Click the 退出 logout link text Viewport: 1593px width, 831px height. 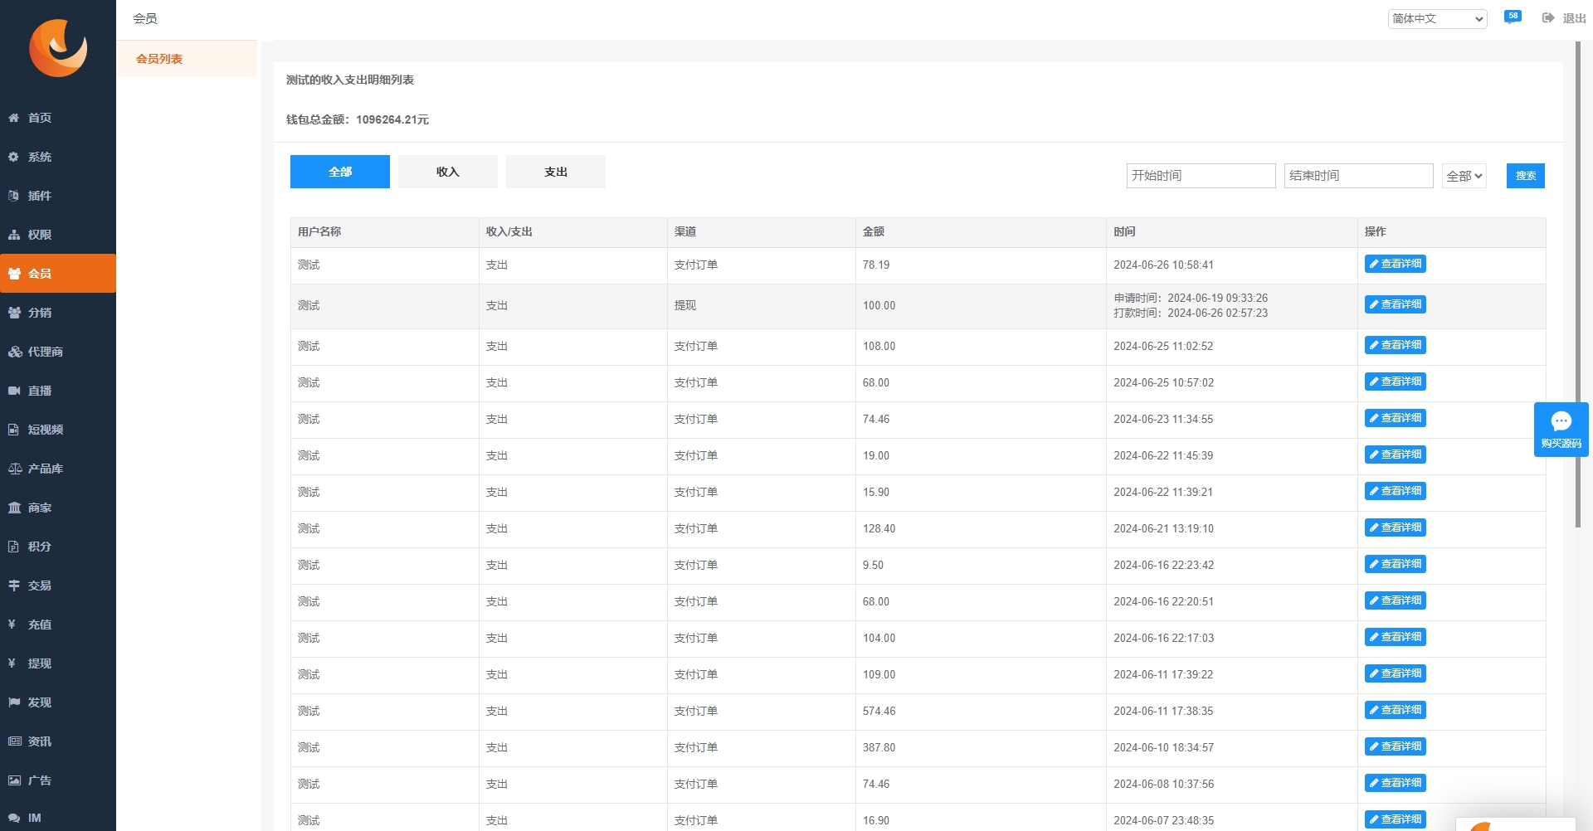pos(1574,18)
